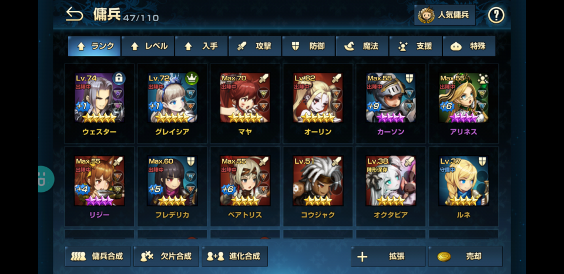Tap the floating teal emulator side icon

[x=46, y=179]
